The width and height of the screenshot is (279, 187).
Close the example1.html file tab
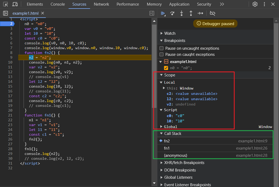(x=43, y=13)
